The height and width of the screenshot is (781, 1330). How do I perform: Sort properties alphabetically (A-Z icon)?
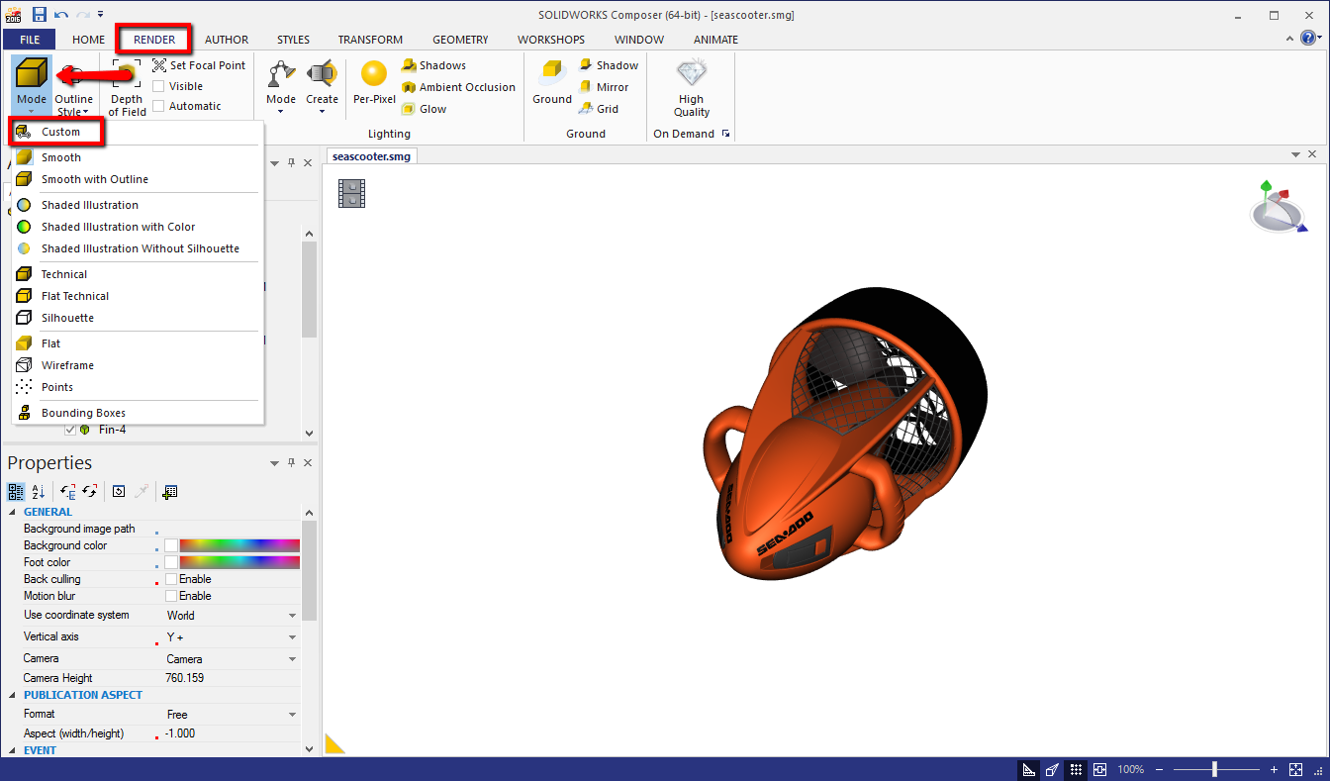point(39,491)
